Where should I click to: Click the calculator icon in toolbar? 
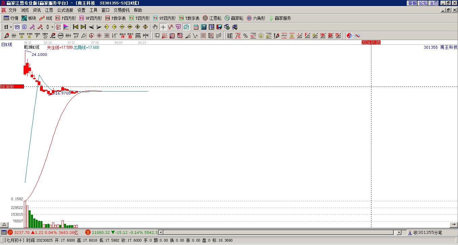pyautogui.click(x=204, y=27)
